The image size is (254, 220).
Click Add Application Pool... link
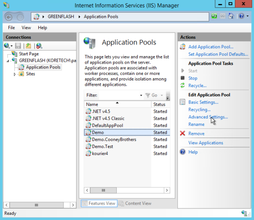pyautogui.click(x=211, y=47)
